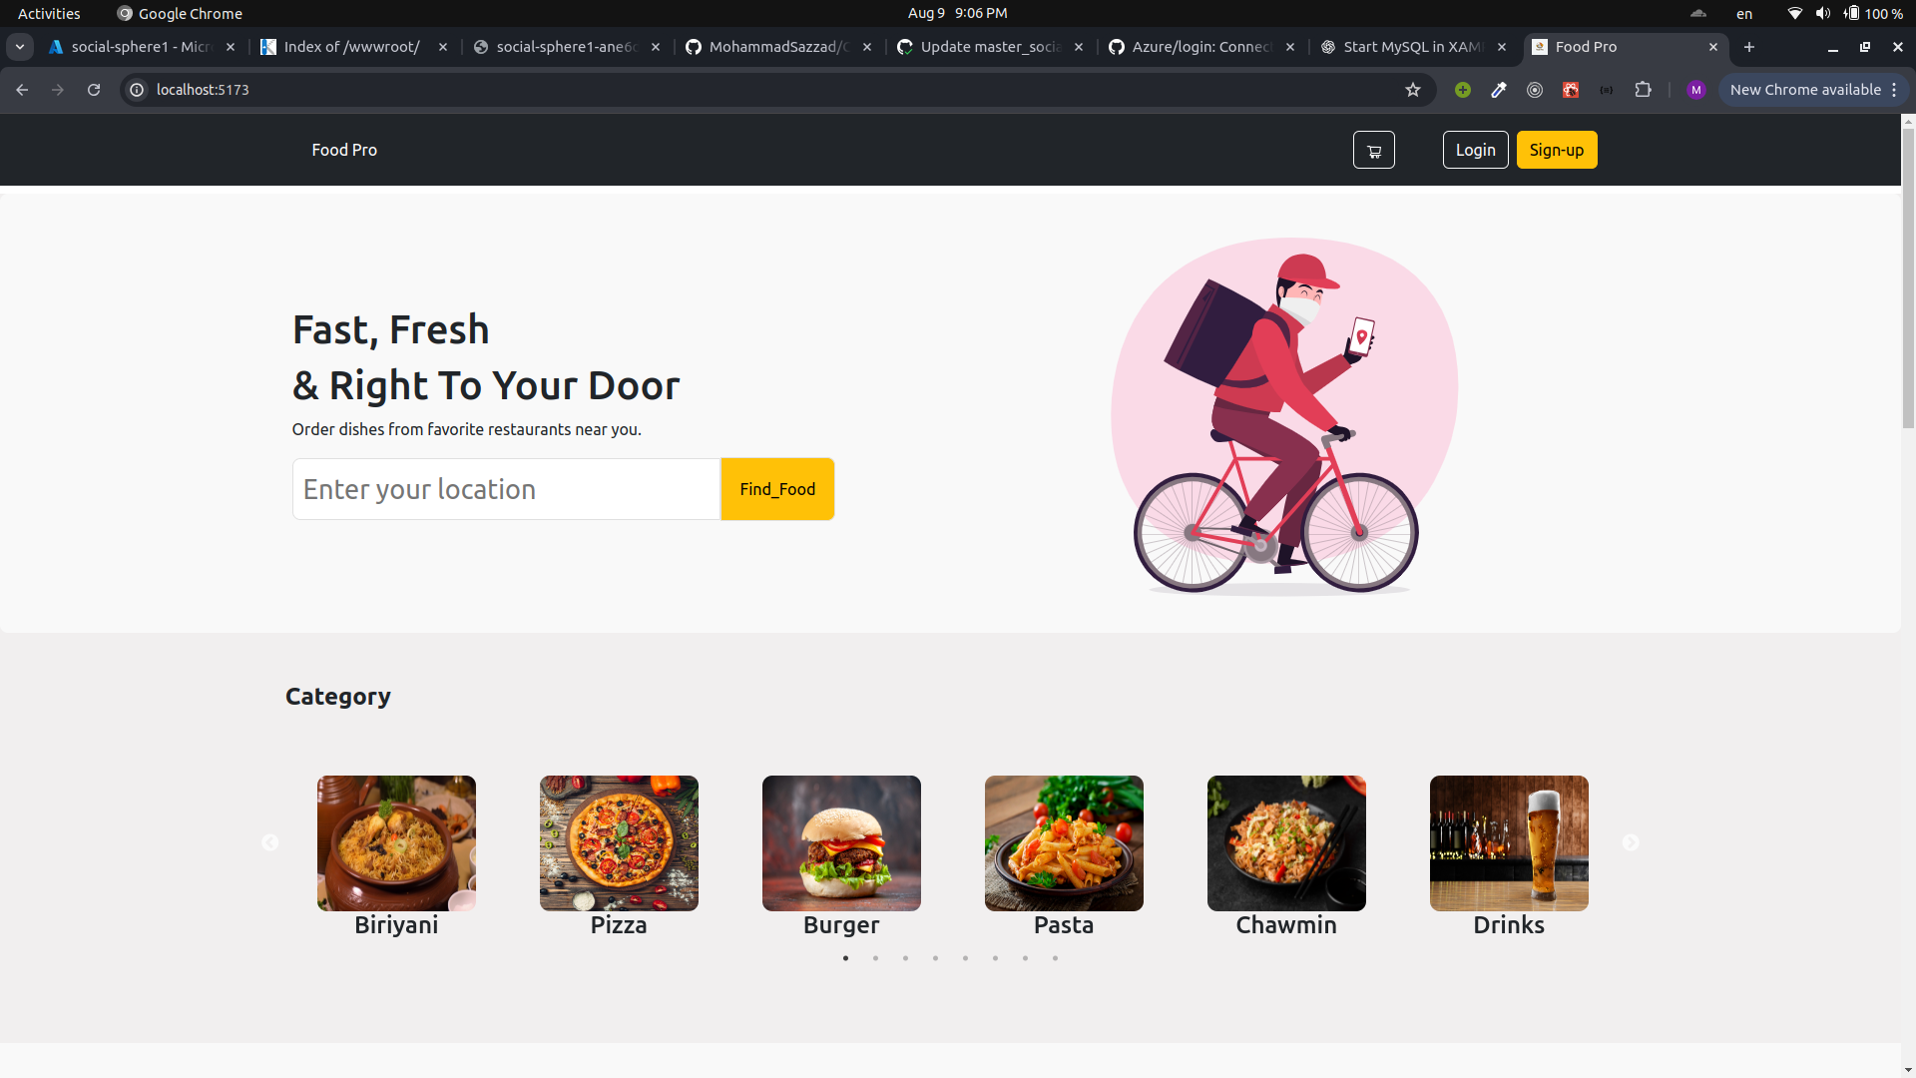1916x1078 pixels.
Task: Open the eyedropper color picker extension
Action: (x=1499, y=90)
